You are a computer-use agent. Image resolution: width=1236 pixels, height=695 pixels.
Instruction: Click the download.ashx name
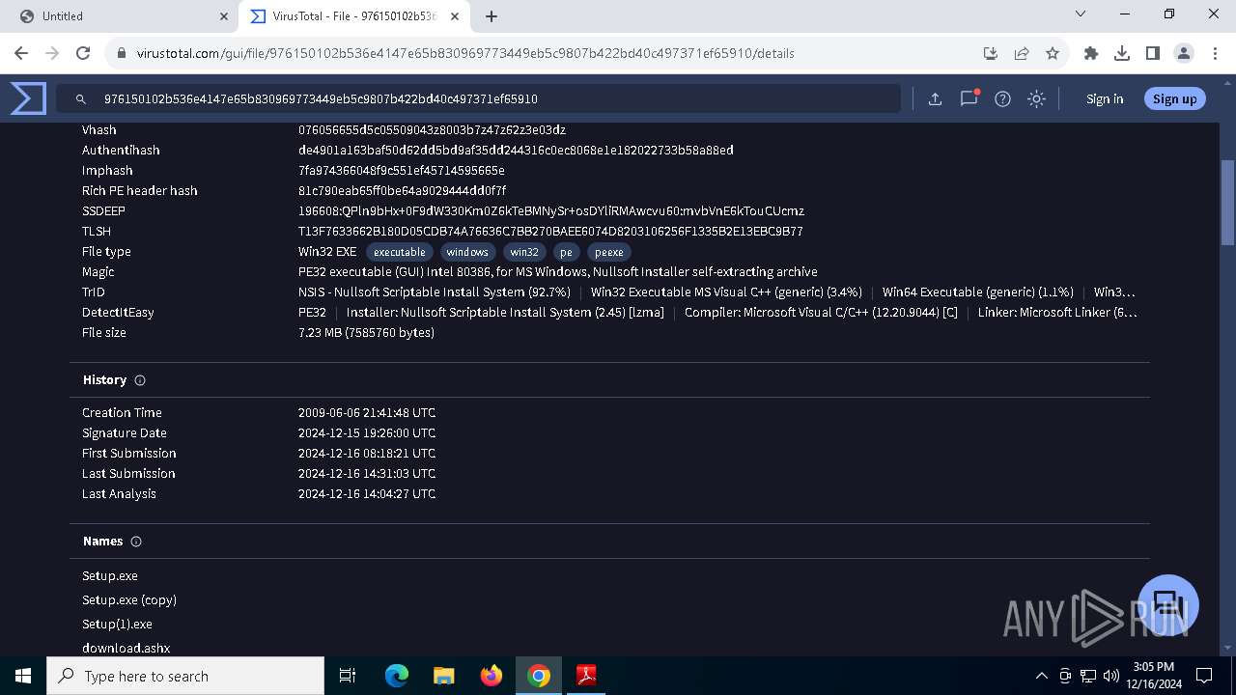point(126,649)
